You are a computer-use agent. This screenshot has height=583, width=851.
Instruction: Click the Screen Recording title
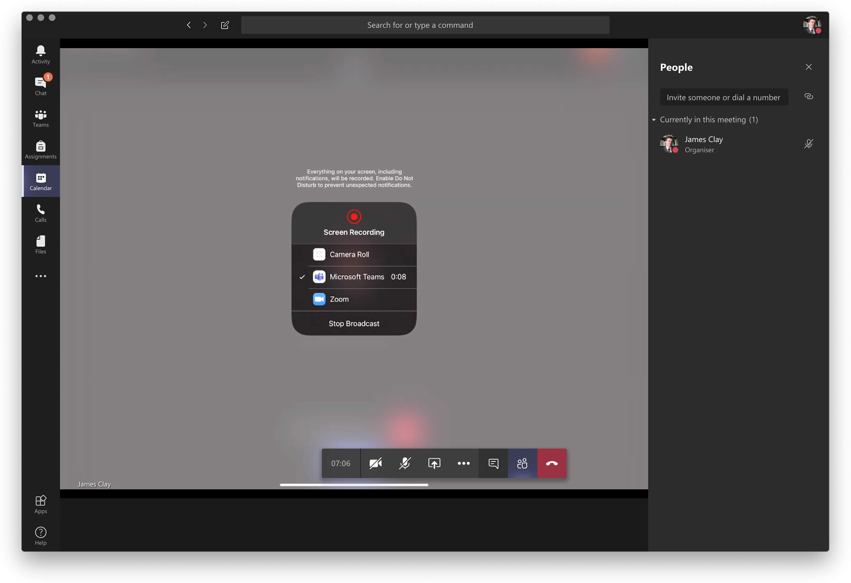[x=354, y=232]
